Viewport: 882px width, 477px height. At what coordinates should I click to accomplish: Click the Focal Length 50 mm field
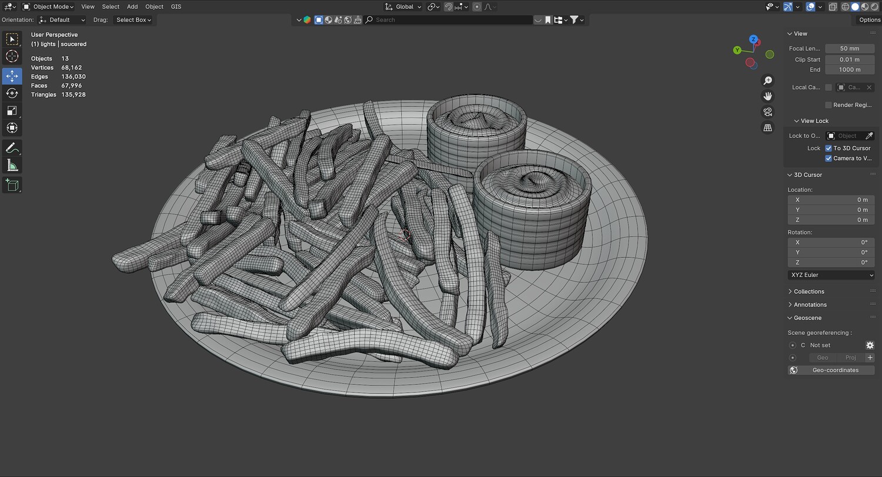(850, 49)
